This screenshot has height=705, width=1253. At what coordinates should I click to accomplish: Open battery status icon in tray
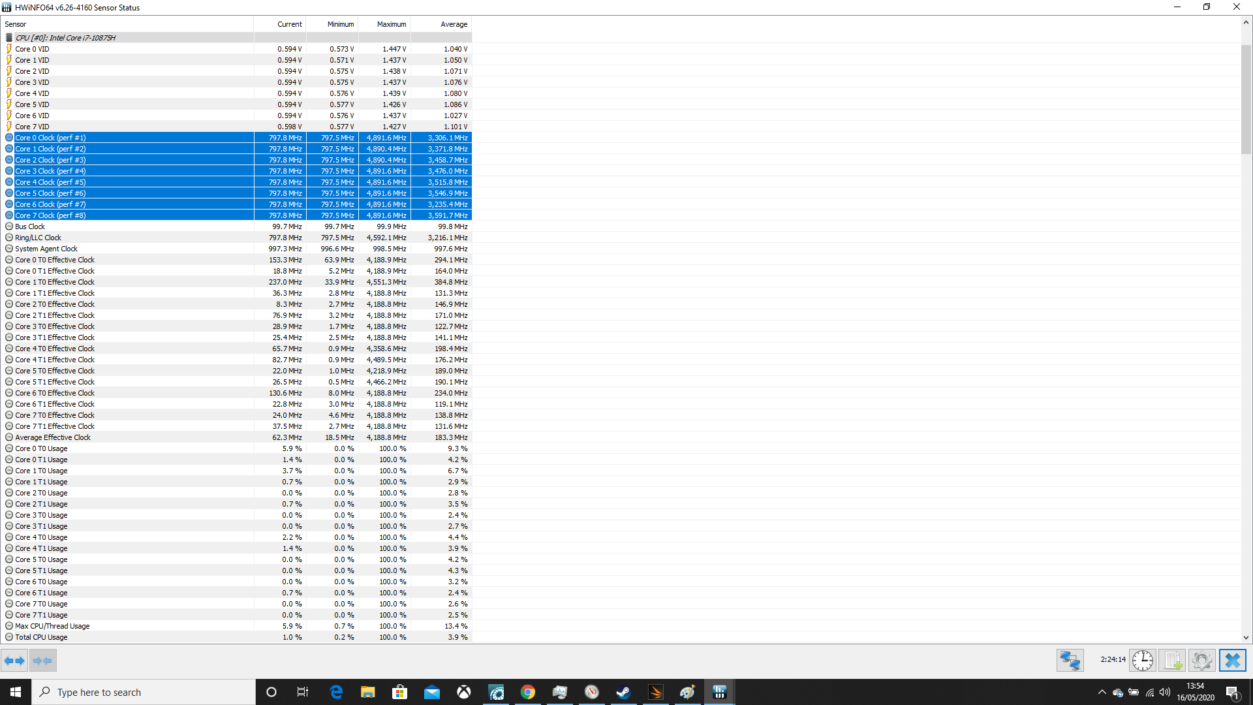coord(1134,692)
